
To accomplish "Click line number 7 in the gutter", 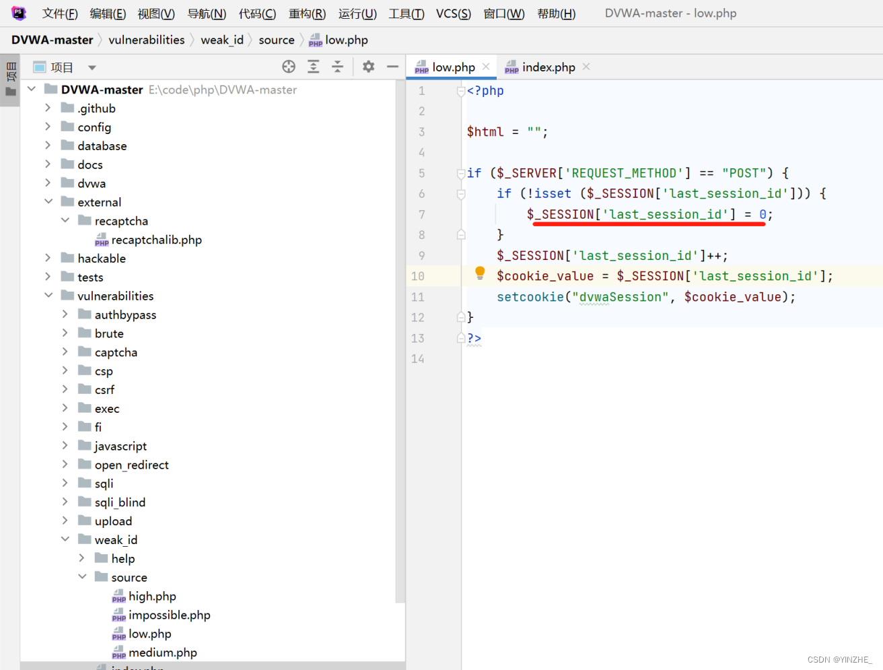I will click(422, 214).
